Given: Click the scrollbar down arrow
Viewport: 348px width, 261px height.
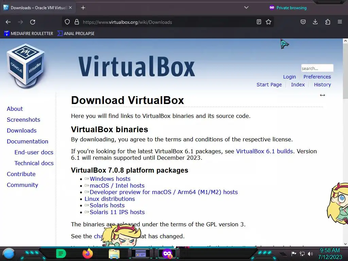Looking at the screenshot, I should 345,244.
